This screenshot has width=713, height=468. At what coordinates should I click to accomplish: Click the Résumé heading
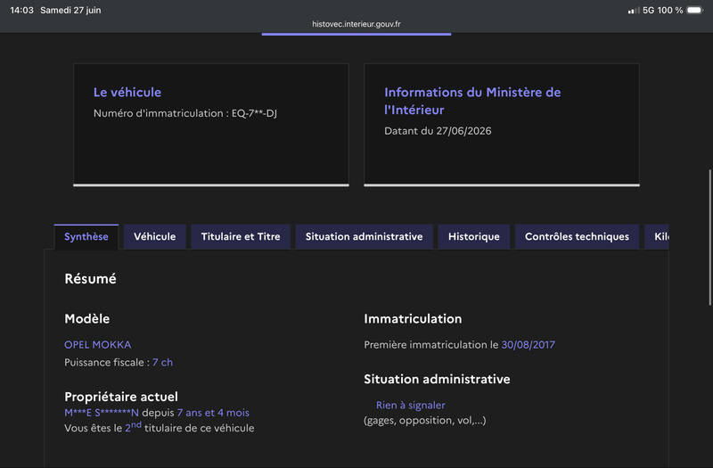click(x=91, y=279)
